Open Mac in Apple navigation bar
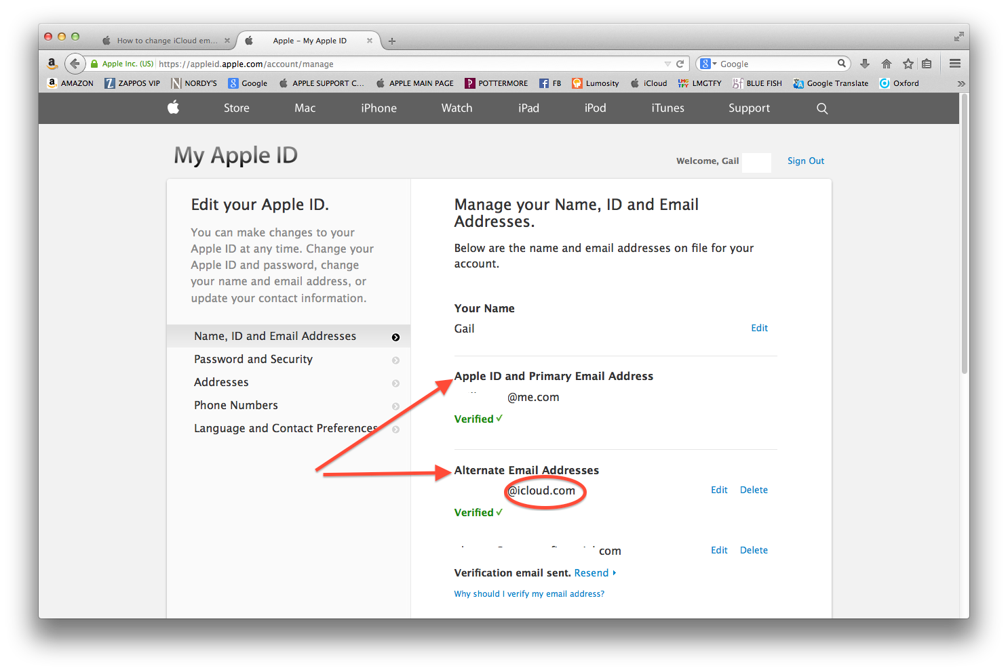This screenshot has width=1008, height=672. click(305, 108)
